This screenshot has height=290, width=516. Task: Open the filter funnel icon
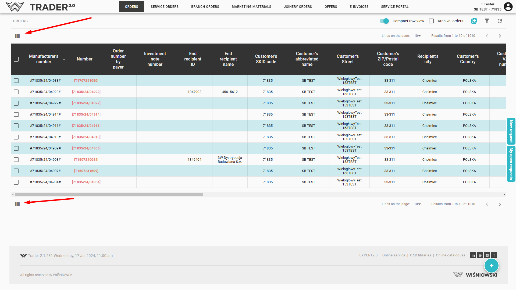coord(487,21)
